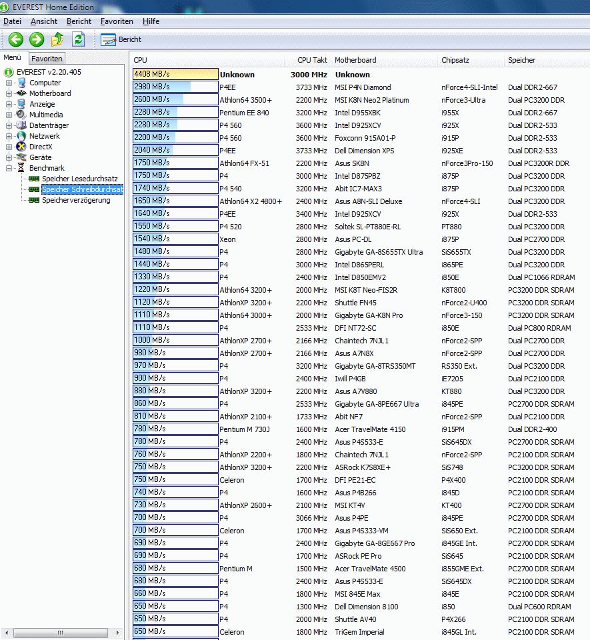
Task: Switch to the Favoriten tab
Action: pyautogui.click(x=47, y=59)
